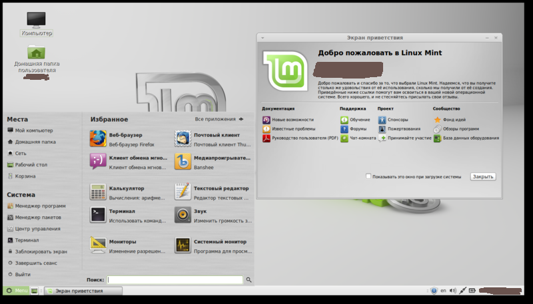This screenshot has width=533, height=304.
Task: Click the battery indicator tray icon
Action: [472, 291]
